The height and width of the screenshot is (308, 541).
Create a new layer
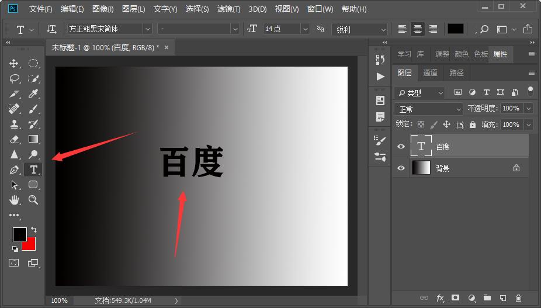[x=503, y=297]
